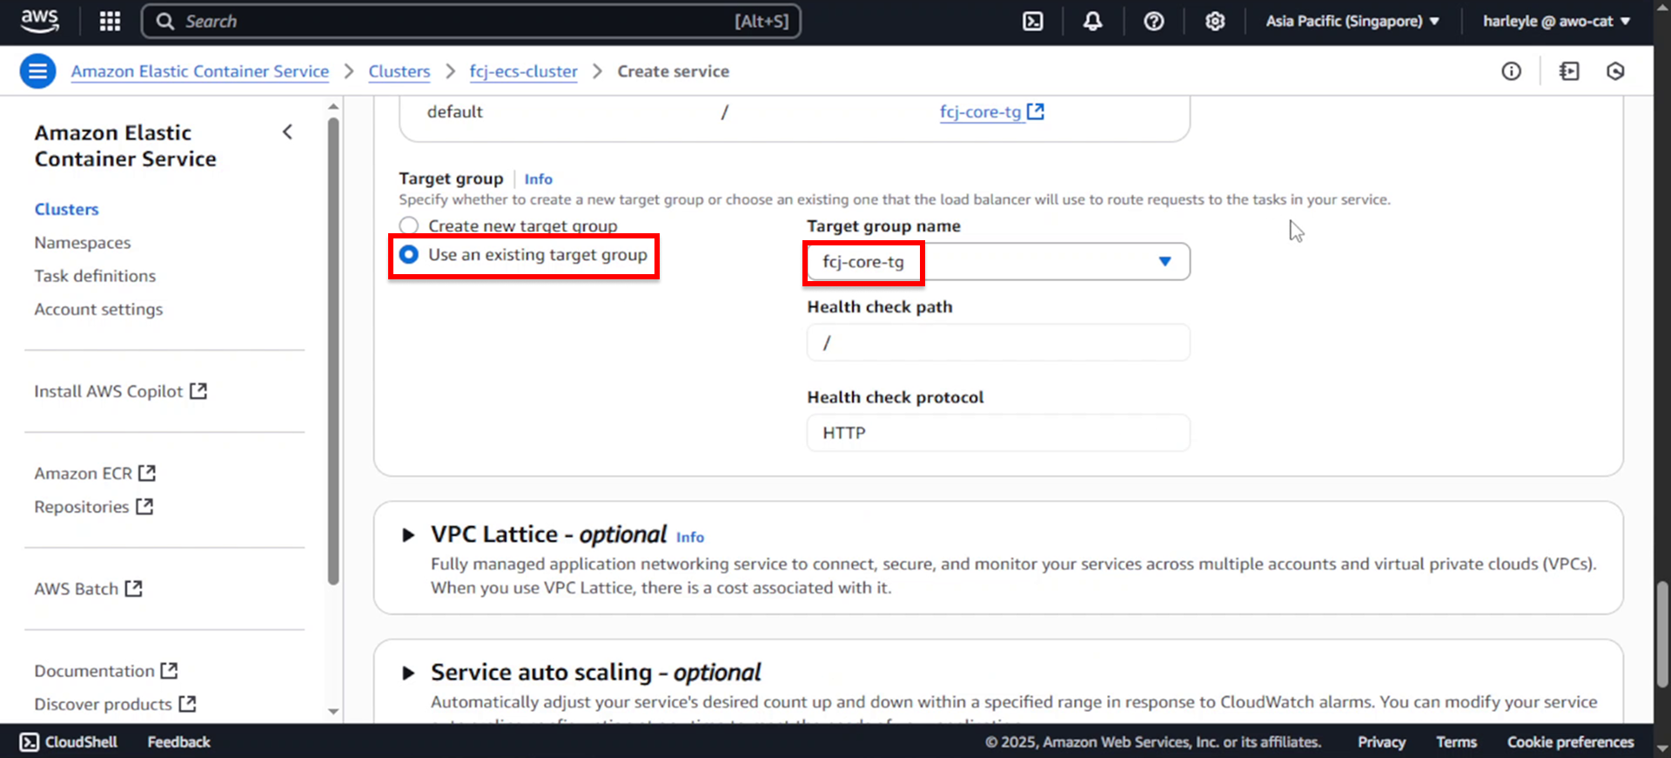
Task: Click the sidebar scroll down arrow
Action: [333, 711]
